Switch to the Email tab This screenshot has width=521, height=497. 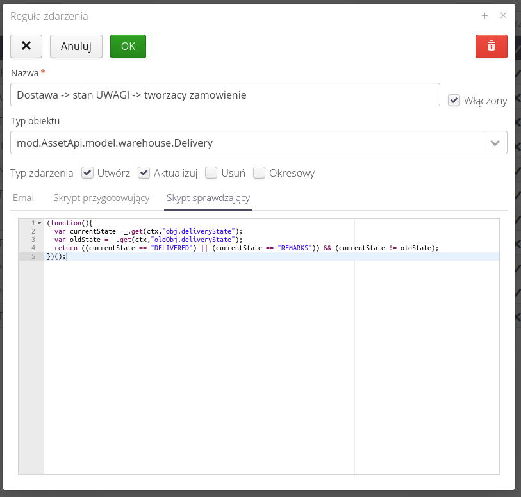click(24, 198)
